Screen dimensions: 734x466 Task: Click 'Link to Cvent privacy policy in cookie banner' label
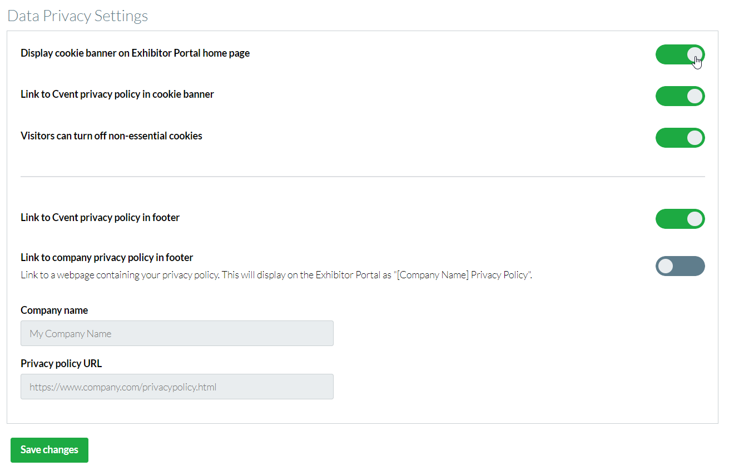pyautogui.click(x=117, y=94)
